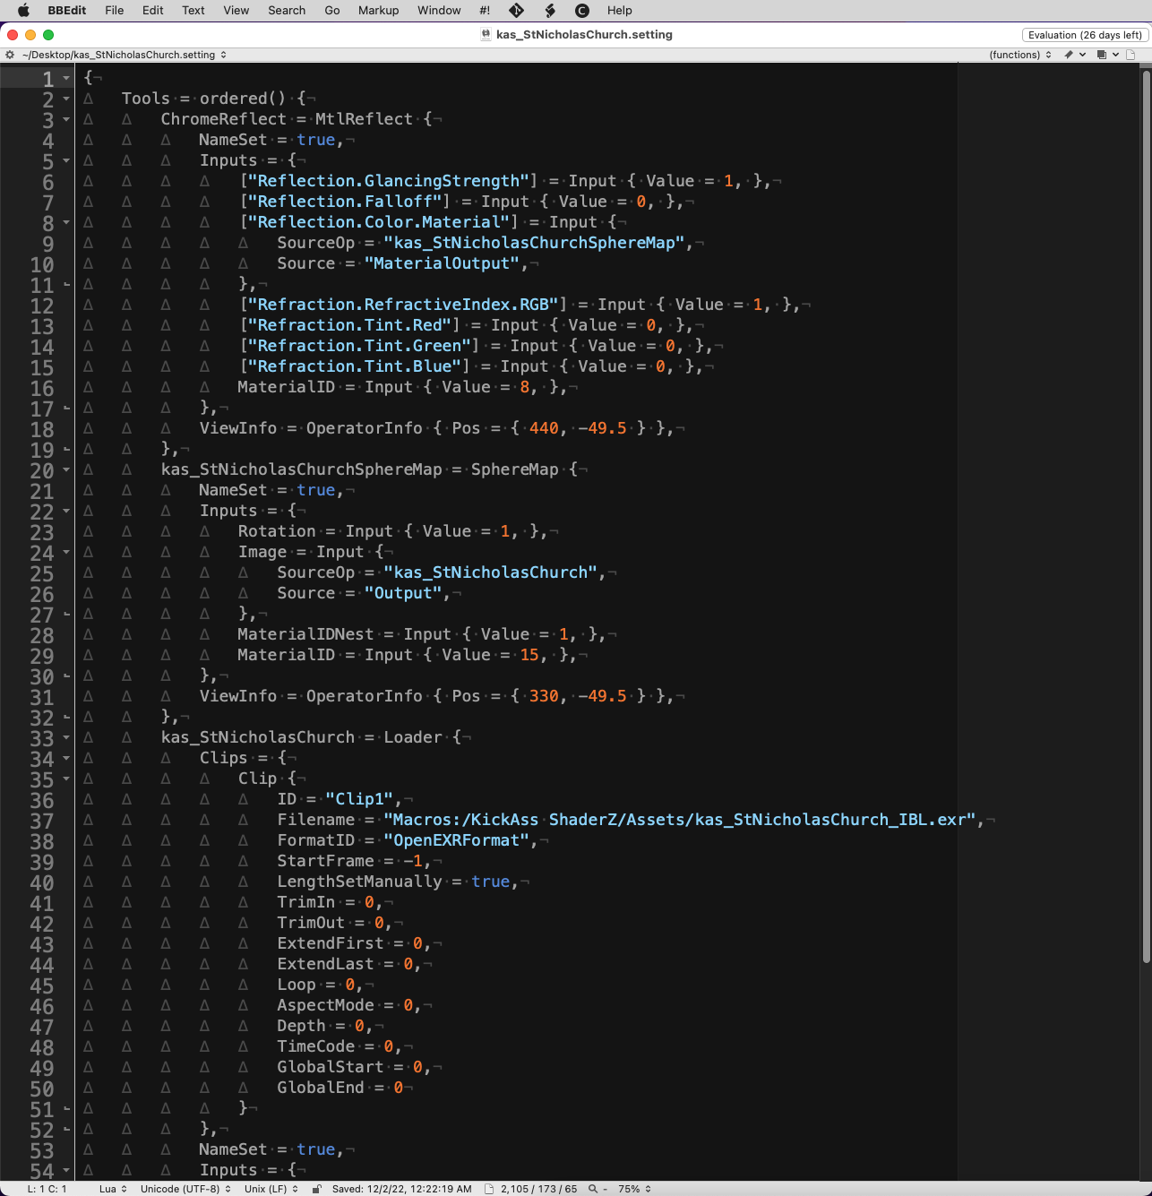Click the magnifier zoom icon in status bar
Viewport: 1152px width, 1196px height.
[593, 1189]
